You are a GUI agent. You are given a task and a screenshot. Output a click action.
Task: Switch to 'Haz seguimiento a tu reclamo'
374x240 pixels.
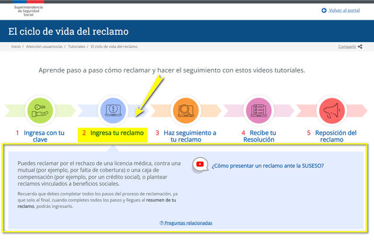185,136
